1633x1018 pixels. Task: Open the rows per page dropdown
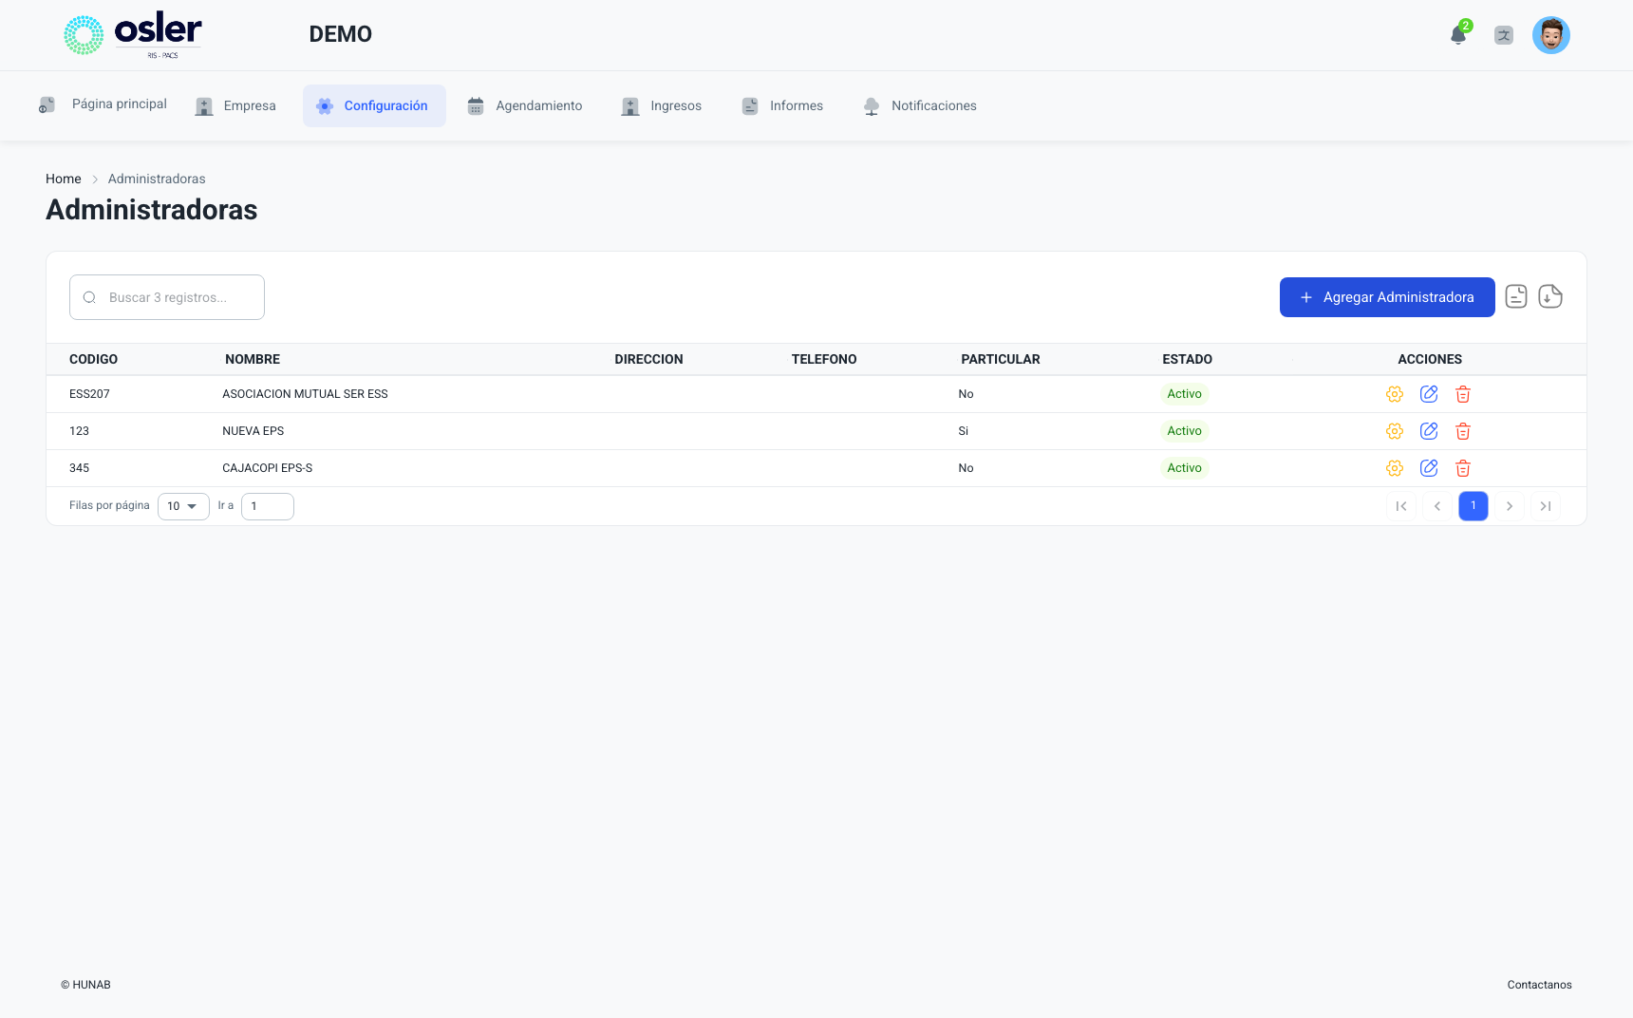183,506
